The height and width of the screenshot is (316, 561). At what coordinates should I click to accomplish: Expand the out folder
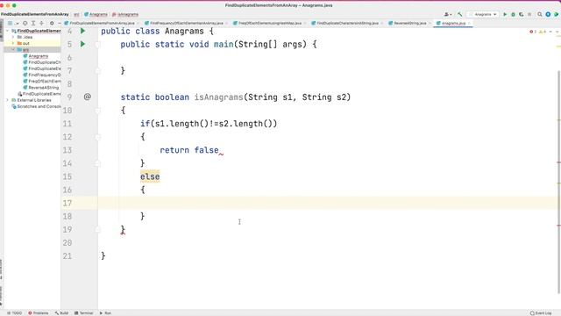[x=13, y=43]
